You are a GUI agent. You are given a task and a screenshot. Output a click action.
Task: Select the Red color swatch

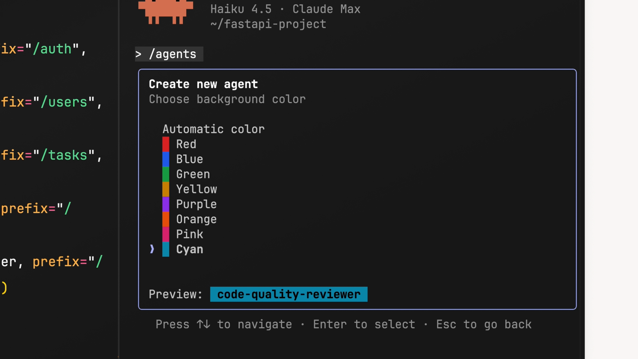[165, 144]
